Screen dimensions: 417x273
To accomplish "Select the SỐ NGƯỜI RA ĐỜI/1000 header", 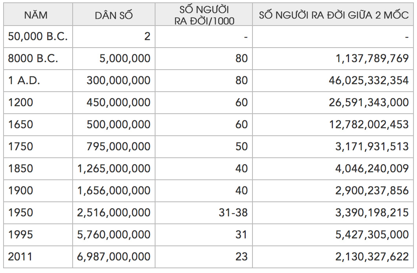I will tap(204, 15).
